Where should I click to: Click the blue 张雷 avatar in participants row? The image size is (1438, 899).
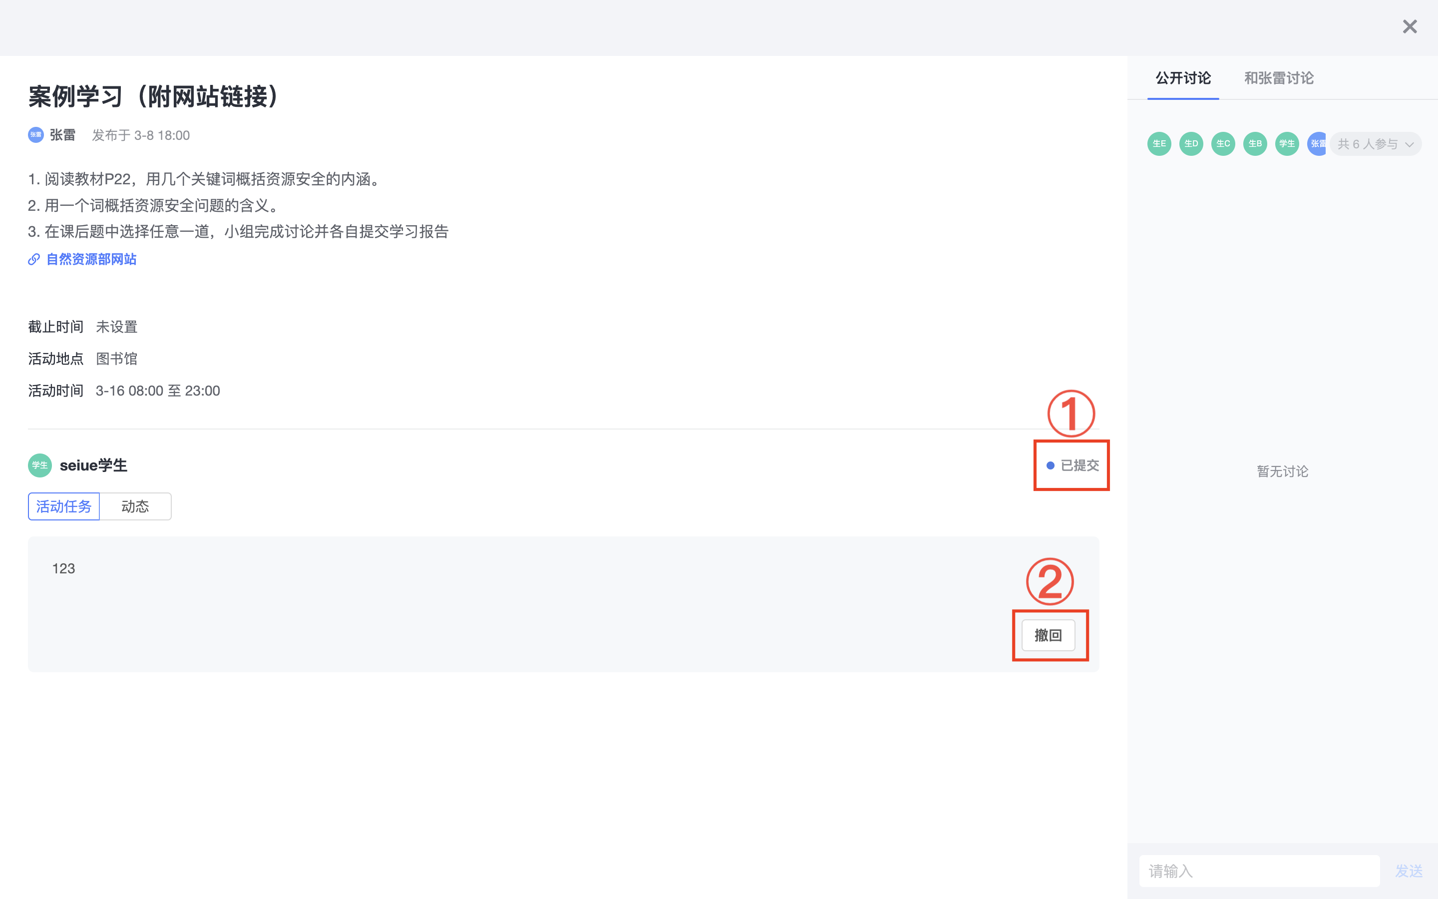1316,144
